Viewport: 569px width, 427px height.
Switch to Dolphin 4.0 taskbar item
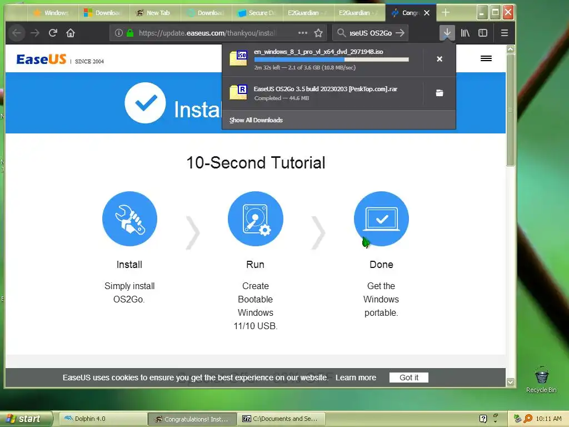103,419
